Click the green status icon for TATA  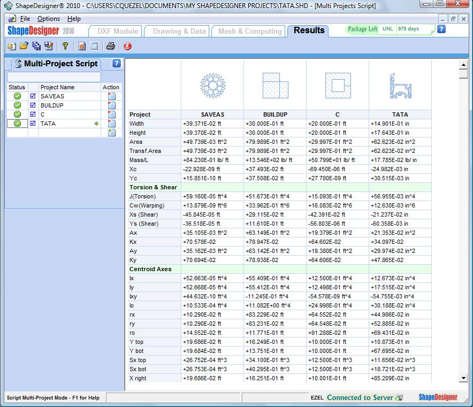tap(18, 124)
